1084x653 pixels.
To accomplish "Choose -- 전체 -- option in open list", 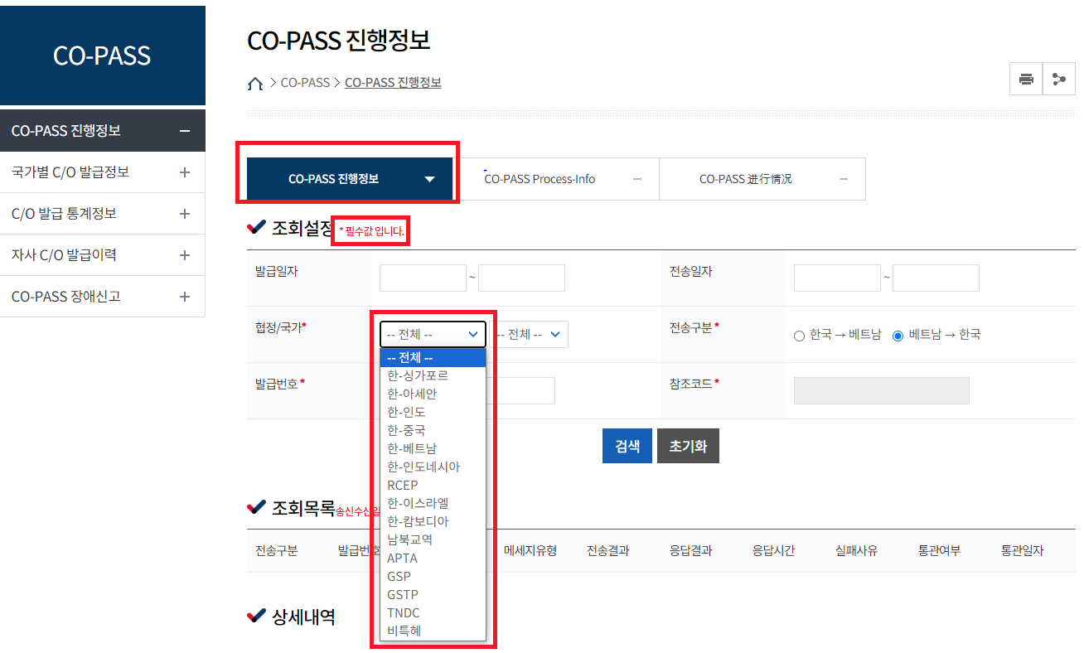I will coord(433,357).
